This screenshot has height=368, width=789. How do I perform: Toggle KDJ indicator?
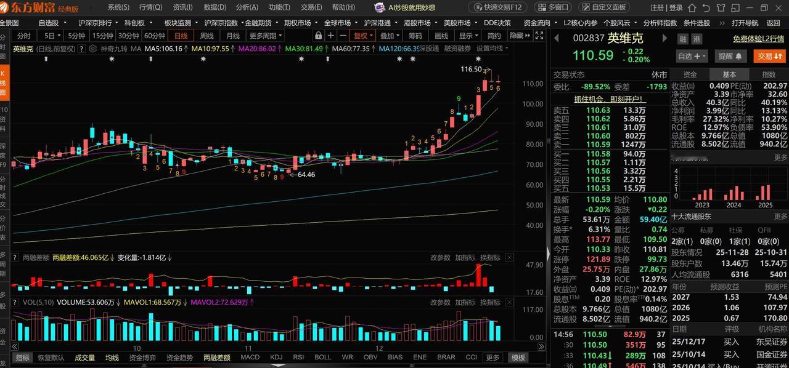(x=276, y=358)
